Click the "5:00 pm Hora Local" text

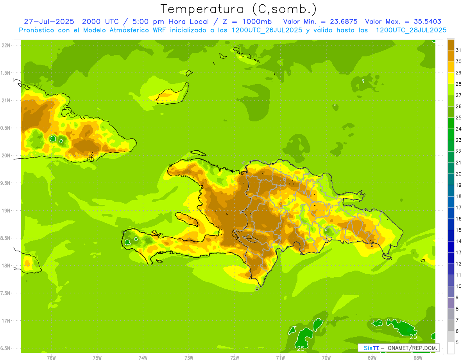point(170,22)
